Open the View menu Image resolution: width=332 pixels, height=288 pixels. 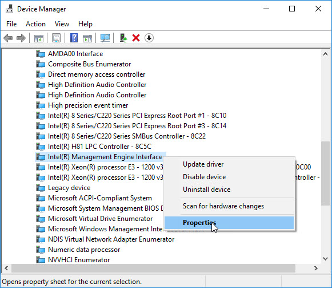[x=62, y=24]
